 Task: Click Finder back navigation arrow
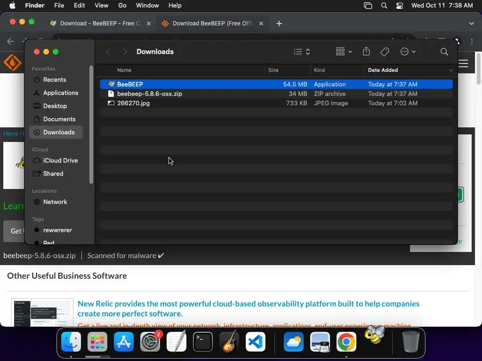108,52
